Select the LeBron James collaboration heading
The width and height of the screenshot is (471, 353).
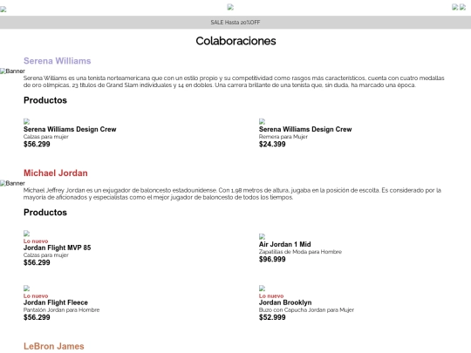pyautogui.click(x=54, y=346)
